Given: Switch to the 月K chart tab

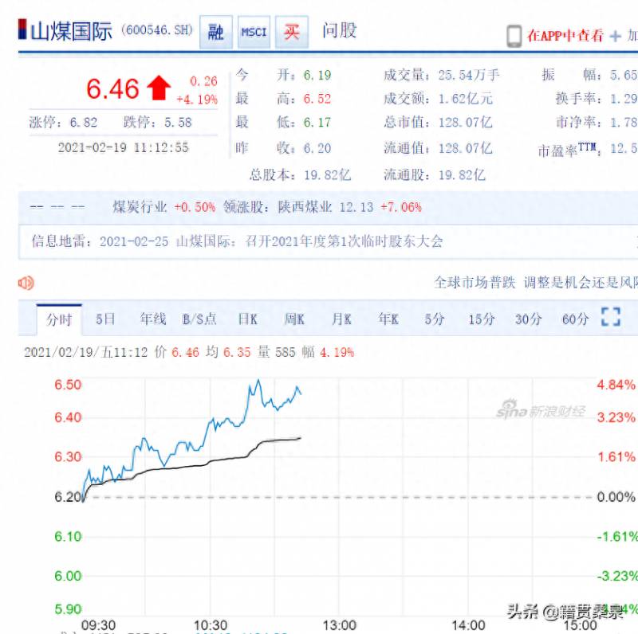Looking at the screenshot, I should (341, 319).
